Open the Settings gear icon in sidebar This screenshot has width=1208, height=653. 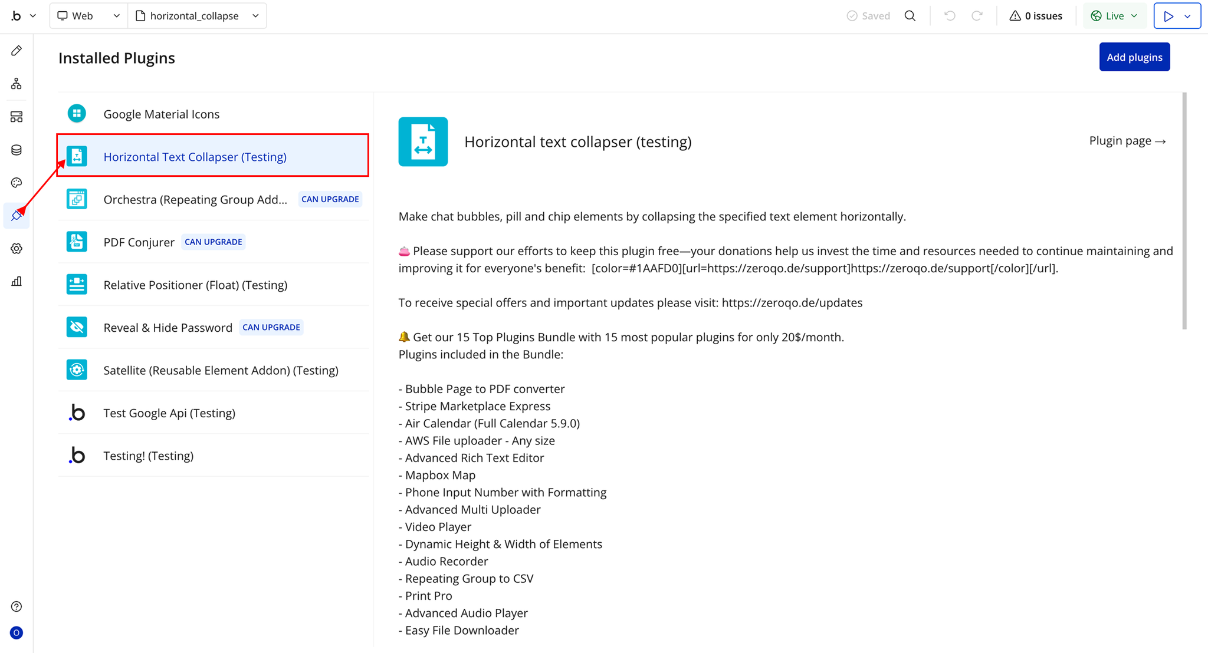tap(17, 249)
